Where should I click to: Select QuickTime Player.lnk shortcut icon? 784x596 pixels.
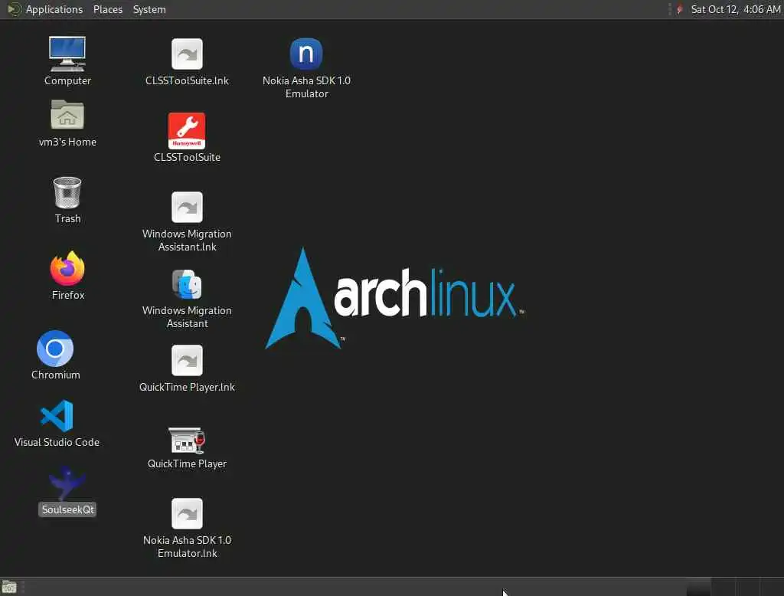(187, 360)
